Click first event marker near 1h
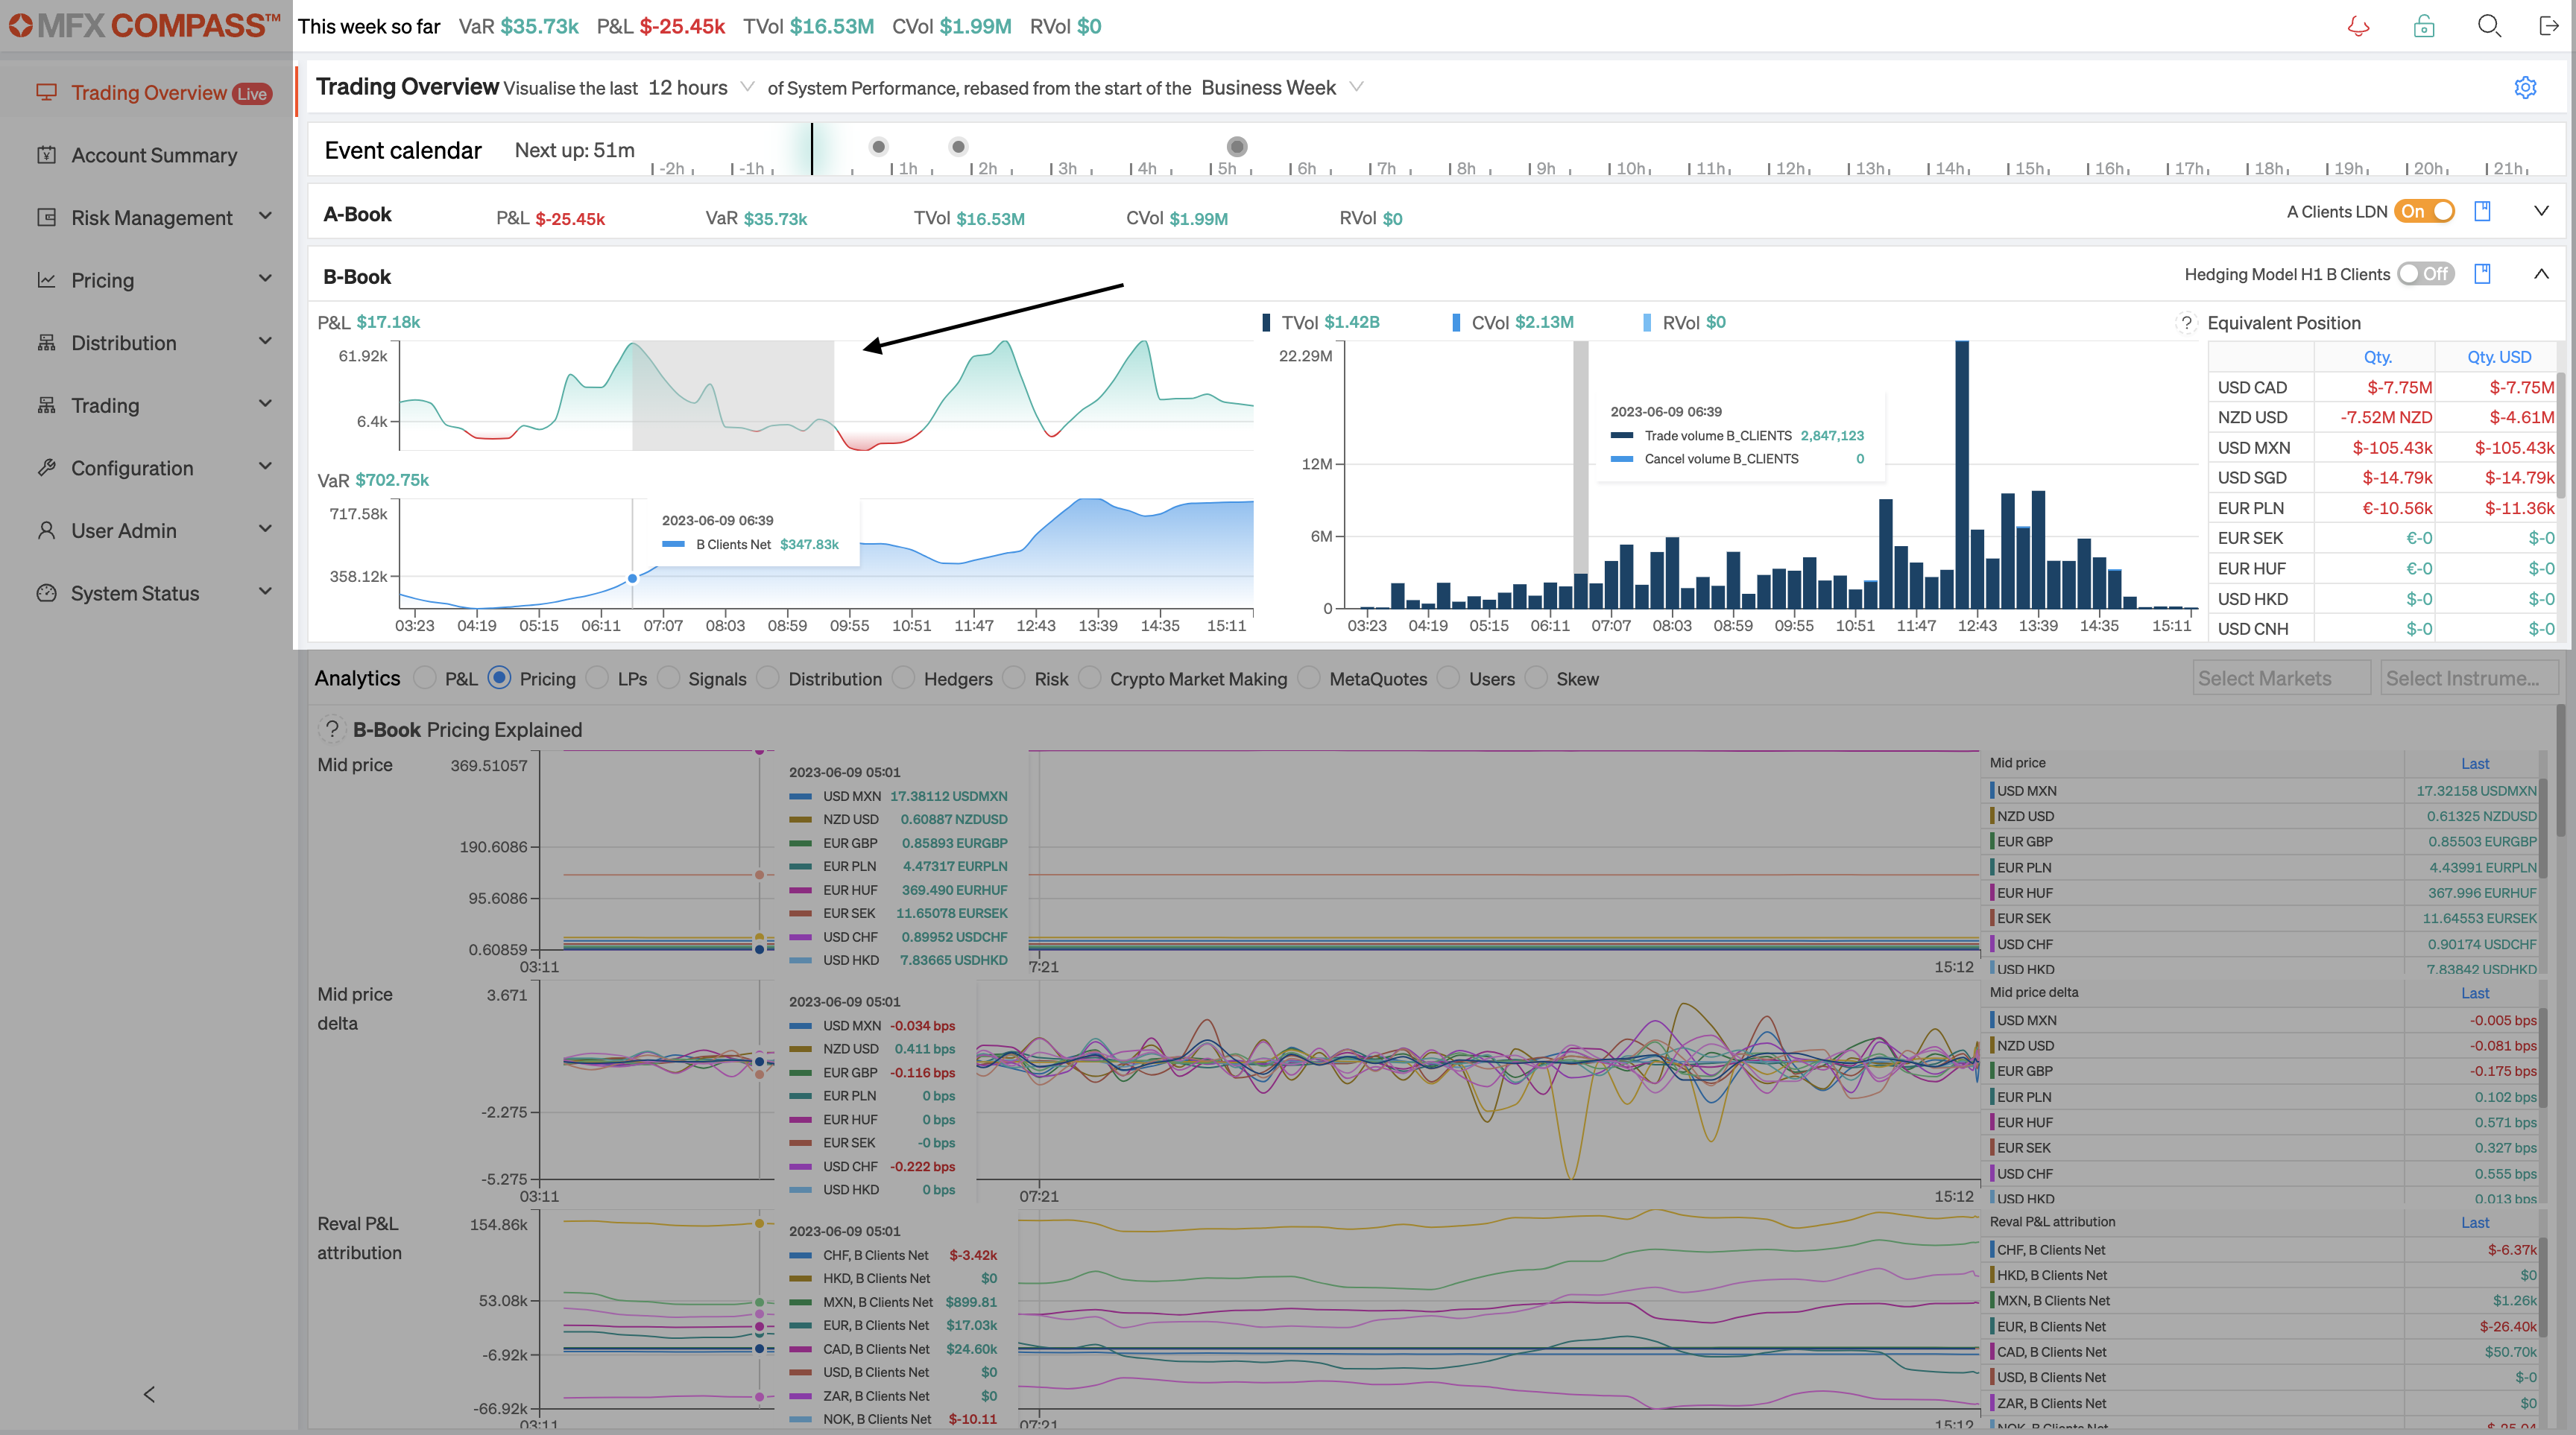This screenshot has height=1435, width=2576. (x=878, y=147)
